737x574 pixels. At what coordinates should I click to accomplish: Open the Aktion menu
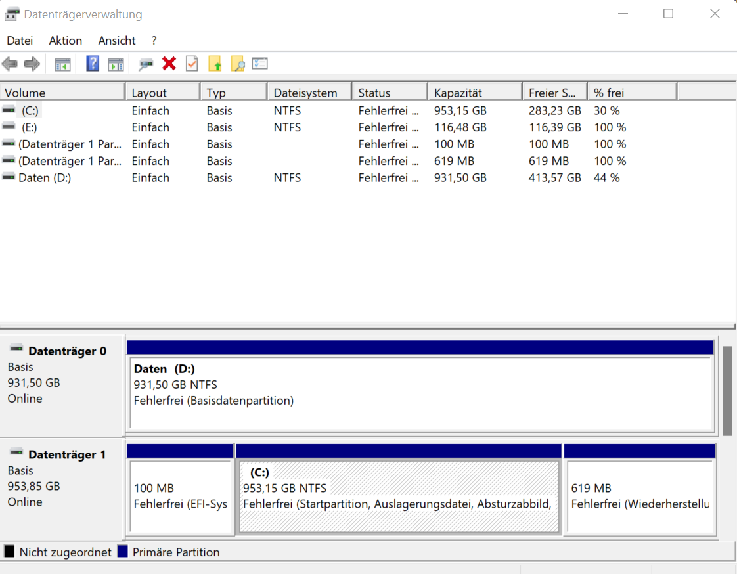tap(65, 41)
